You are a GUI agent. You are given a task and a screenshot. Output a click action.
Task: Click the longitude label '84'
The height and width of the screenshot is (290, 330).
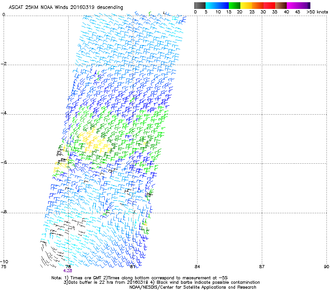[197, 267]
